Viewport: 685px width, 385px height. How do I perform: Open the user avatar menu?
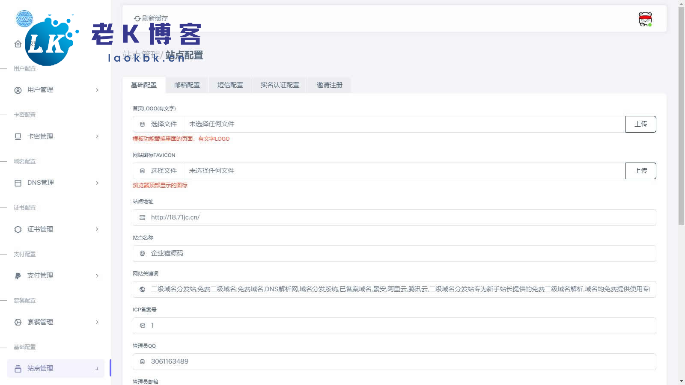pos(645,19)
